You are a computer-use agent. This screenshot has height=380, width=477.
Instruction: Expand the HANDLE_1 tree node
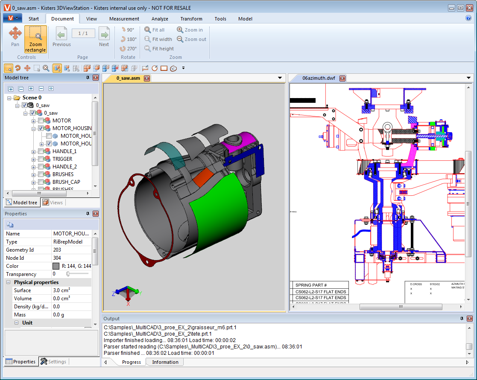point(33,151)
